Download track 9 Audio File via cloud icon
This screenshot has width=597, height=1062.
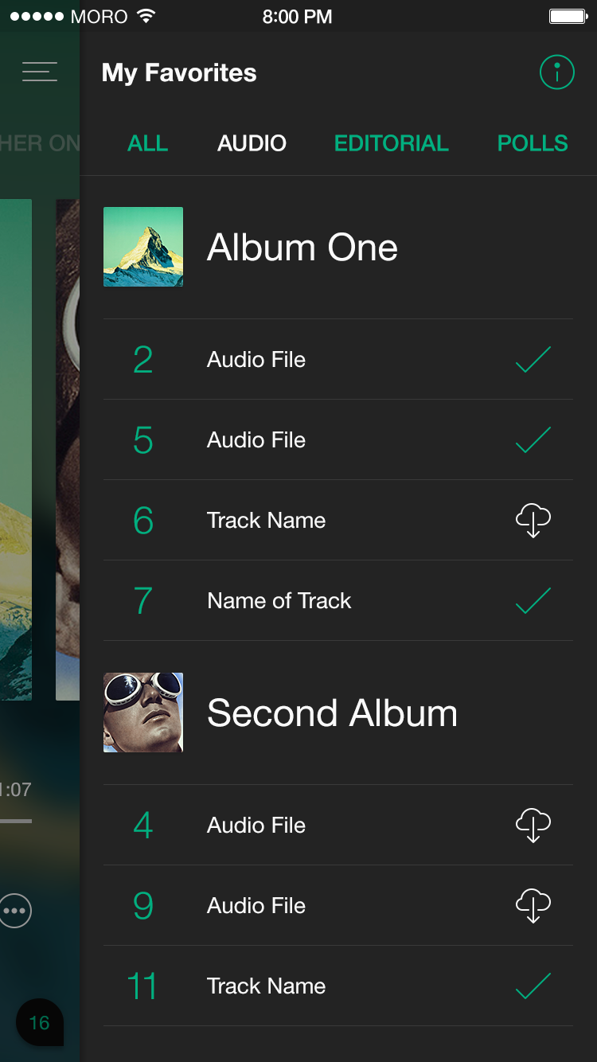533,906
